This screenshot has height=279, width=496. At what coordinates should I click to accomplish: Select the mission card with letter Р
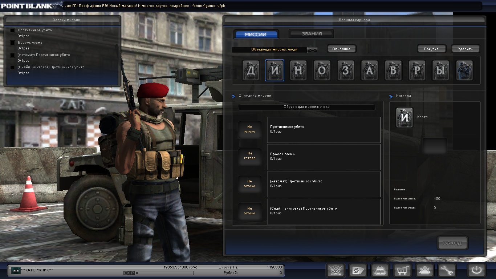417,70
